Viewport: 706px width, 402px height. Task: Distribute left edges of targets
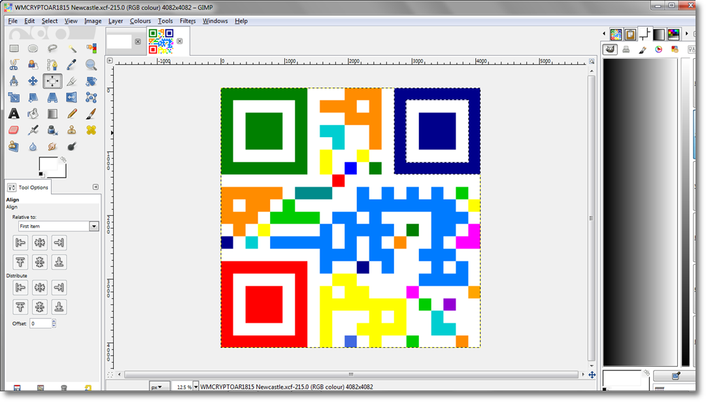coord(20,287)
